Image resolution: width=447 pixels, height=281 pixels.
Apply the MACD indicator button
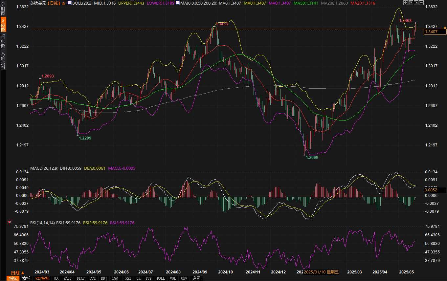(x=67, y=278)
